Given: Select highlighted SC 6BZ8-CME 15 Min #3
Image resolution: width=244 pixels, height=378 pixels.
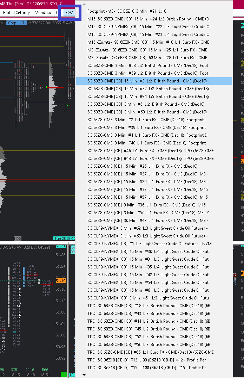Looking at the screenshot, I should (154, 81).
